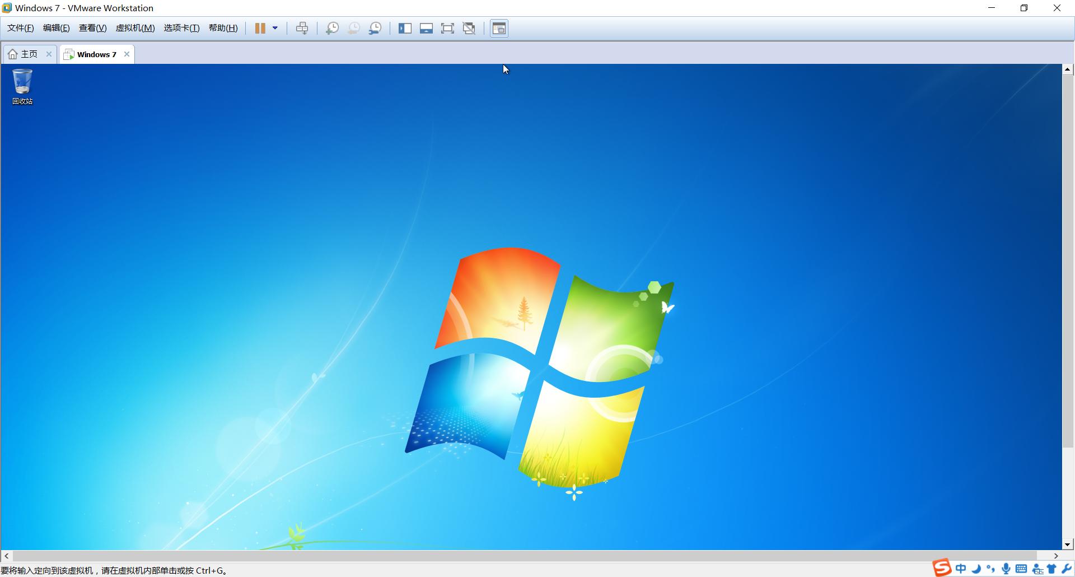Click the vertical scrollbar up arrow
Screen dimensions: 1075x577
click(x=1068, y=69)
